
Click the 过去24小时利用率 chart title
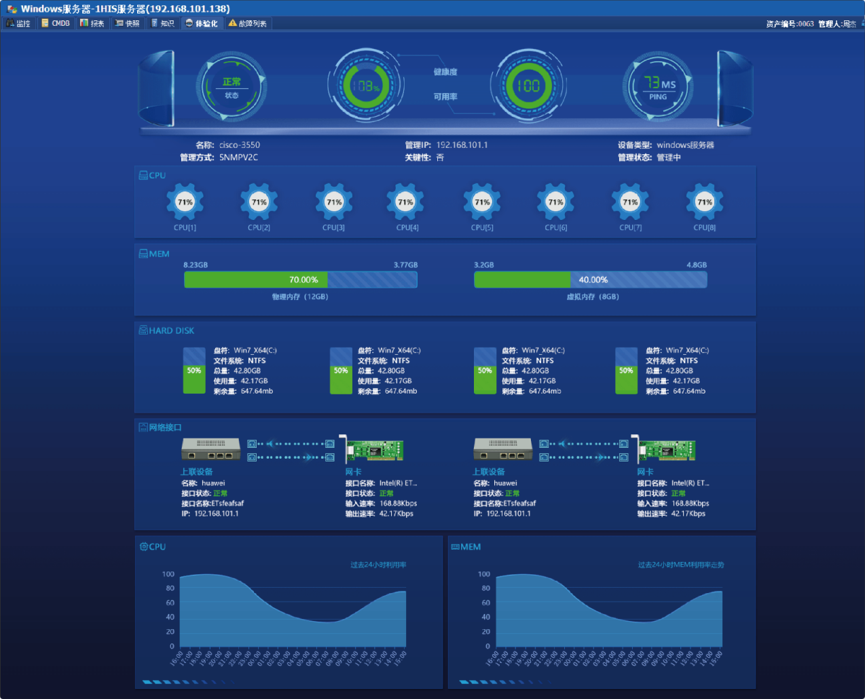[x=378, y=565]
